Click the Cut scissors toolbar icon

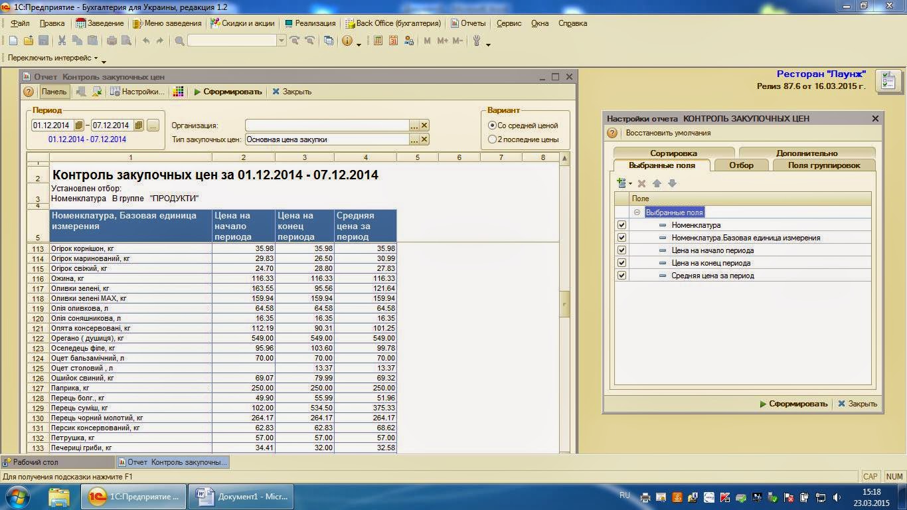click(x=62, y=41)
